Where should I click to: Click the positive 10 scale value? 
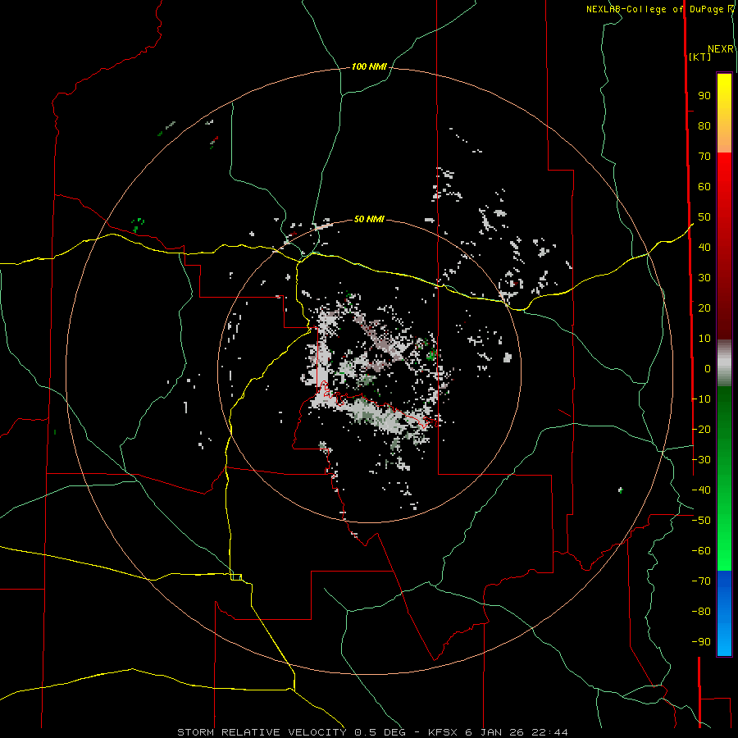point(704,339)
